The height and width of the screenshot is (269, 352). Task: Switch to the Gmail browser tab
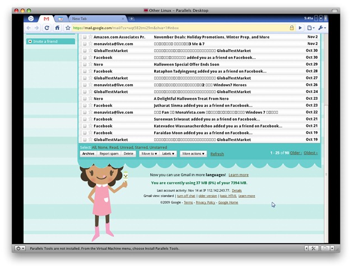[47, 18]
